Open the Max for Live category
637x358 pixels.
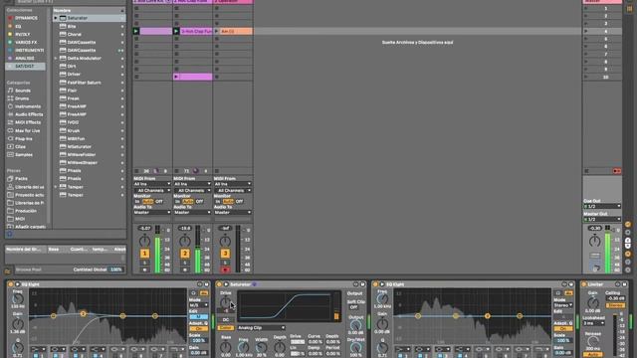27,130
